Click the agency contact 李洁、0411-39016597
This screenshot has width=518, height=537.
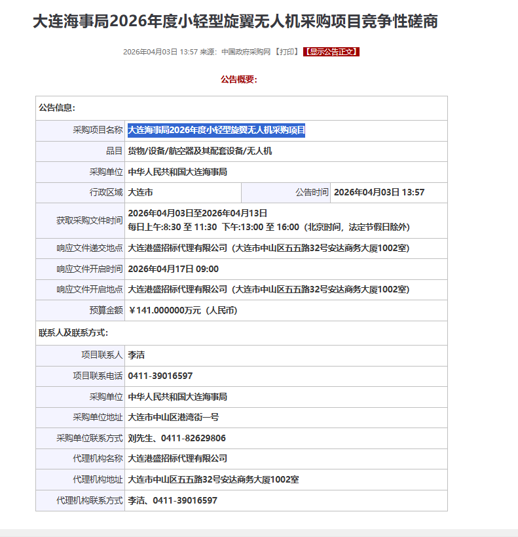click(x=172, y=500)
